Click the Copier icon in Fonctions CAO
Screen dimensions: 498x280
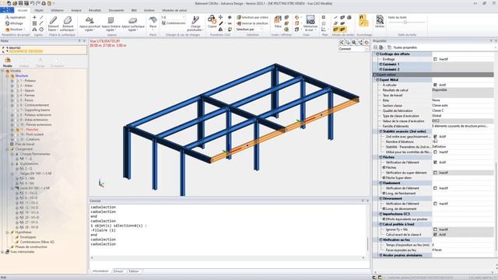(212, 19)
